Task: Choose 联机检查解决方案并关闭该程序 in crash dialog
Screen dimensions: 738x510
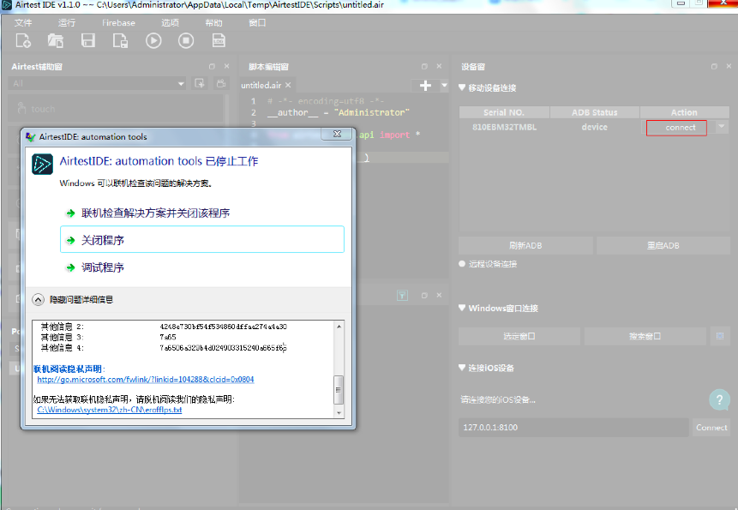Action: (155, 213)
